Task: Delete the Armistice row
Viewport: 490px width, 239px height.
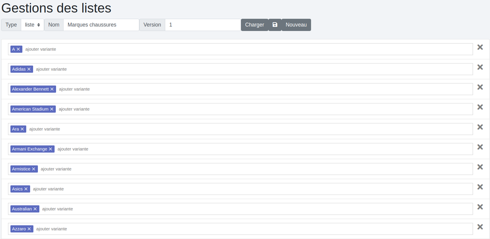Action: click(480, 167)
